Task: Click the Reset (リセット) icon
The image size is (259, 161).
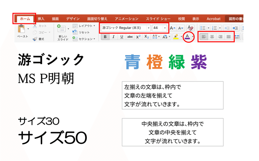Action: coord(75,32)
